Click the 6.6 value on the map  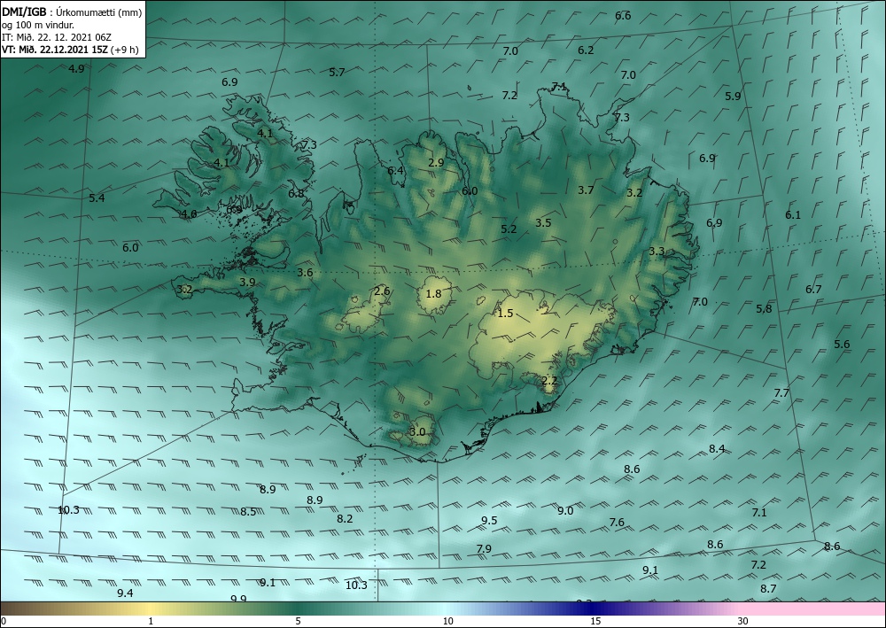(x=623, y=16)
